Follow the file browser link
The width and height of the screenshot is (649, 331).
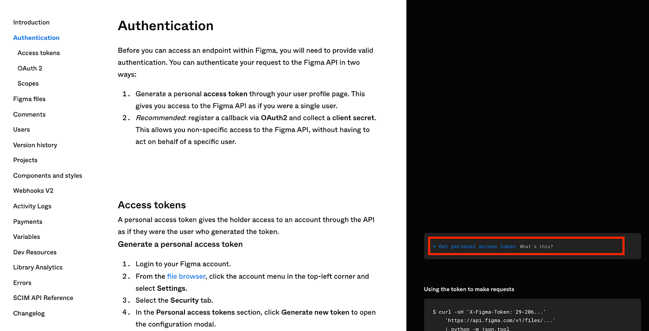186,276
